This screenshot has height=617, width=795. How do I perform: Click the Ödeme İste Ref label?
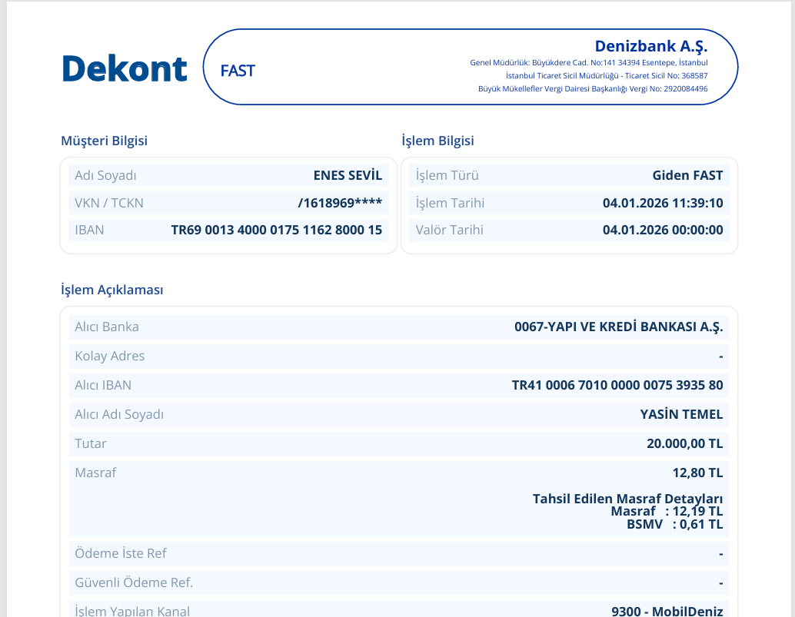pos(121,553)
